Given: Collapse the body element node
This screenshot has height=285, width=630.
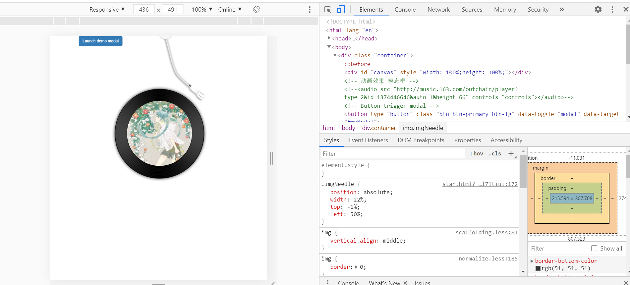Looking at the screenshot, I should (x=329, y=47).
